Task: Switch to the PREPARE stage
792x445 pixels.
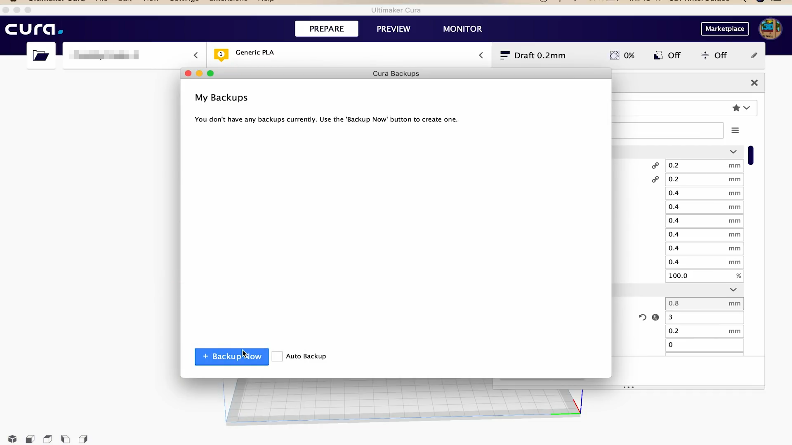Action: click(x=327, y=29)
